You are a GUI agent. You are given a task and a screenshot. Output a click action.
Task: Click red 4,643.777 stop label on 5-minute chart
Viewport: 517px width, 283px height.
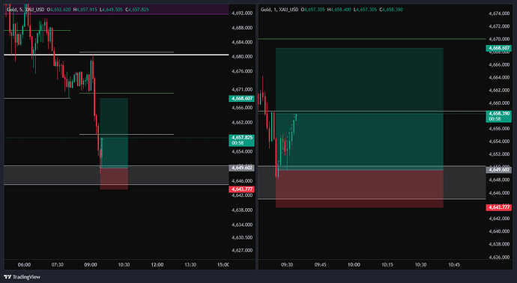click(x=242, y=189)
